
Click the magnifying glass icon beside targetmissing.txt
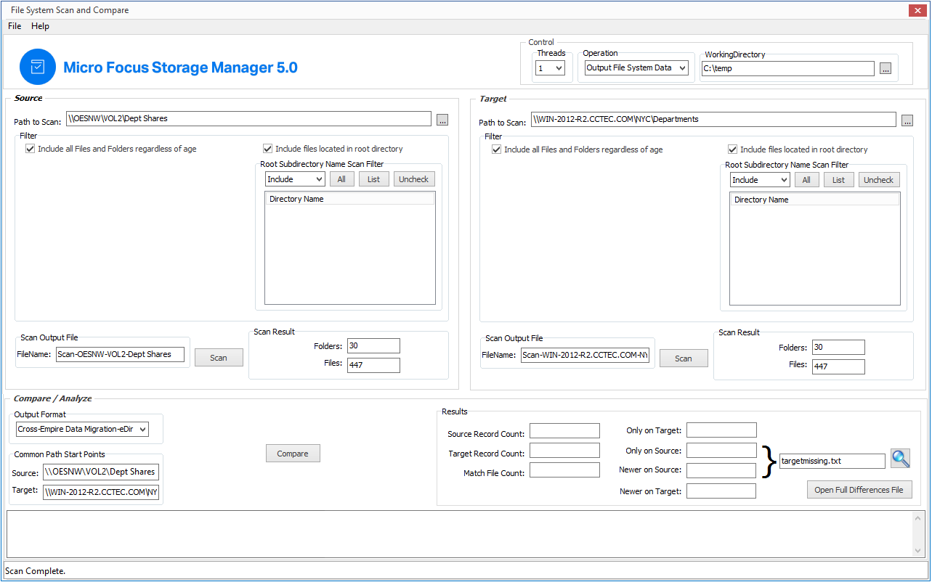[x=900, y=459]
